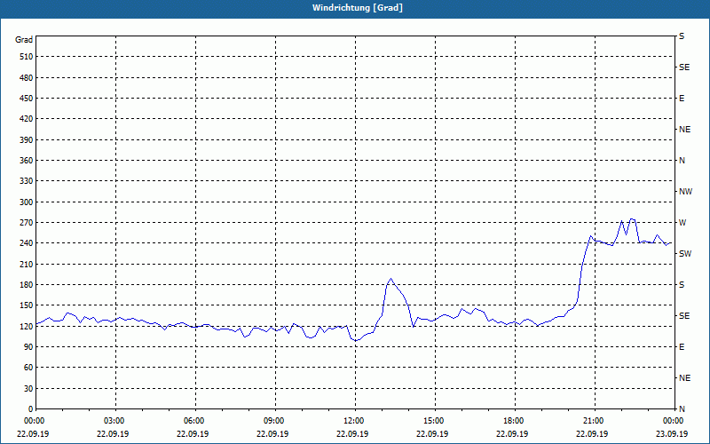Screen dimensions: 710x444
Task: Select the "SE" compass label between 120 and 150
Action: coord(684,316)
